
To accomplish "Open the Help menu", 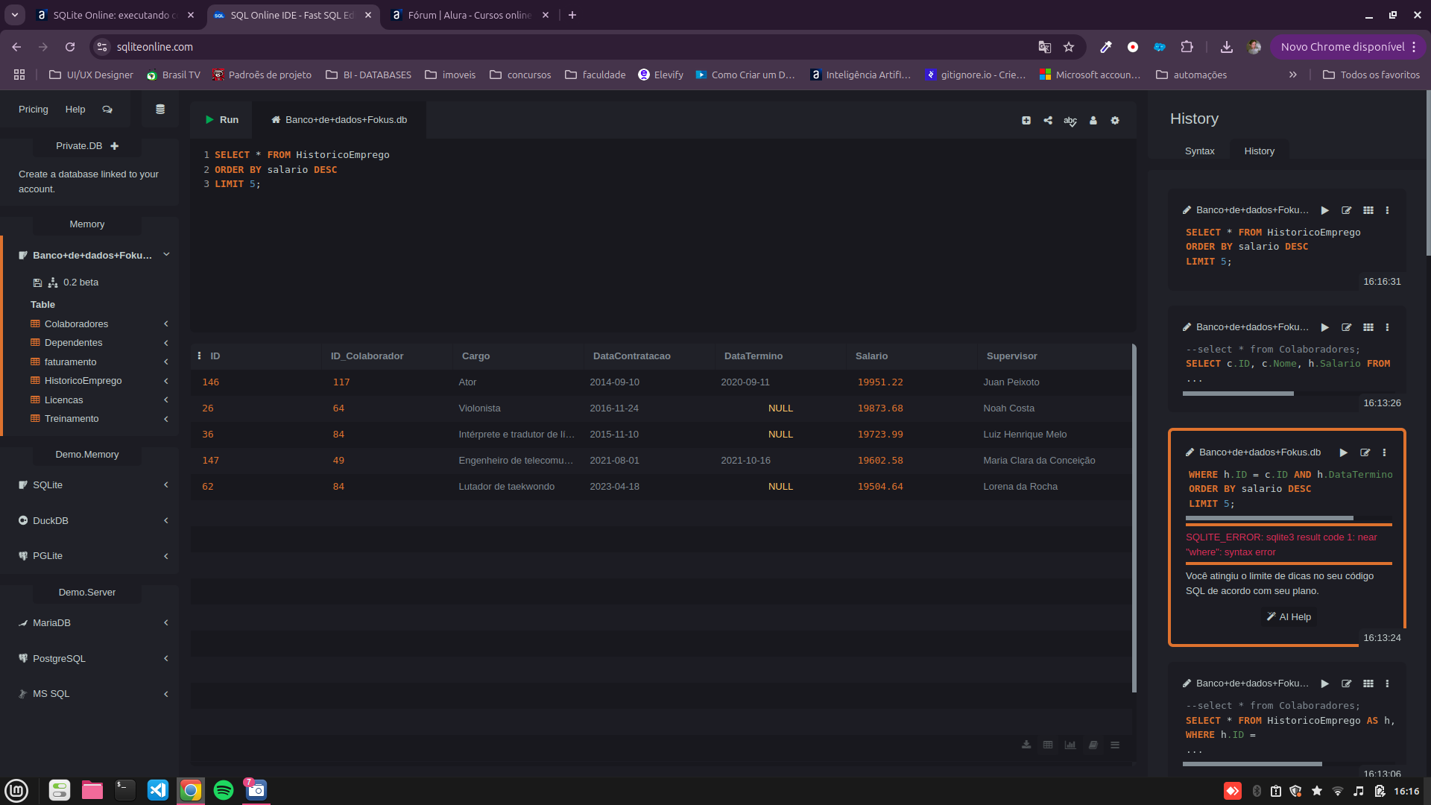I will click(75, 110).
